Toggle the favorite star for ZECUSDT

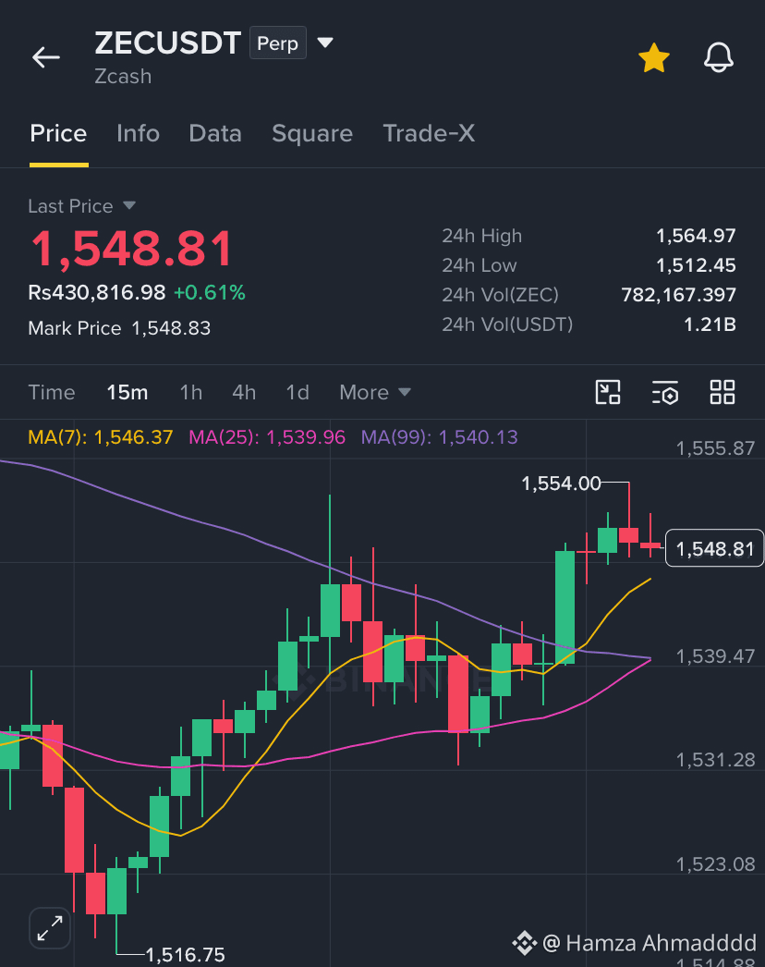(653, 58)
